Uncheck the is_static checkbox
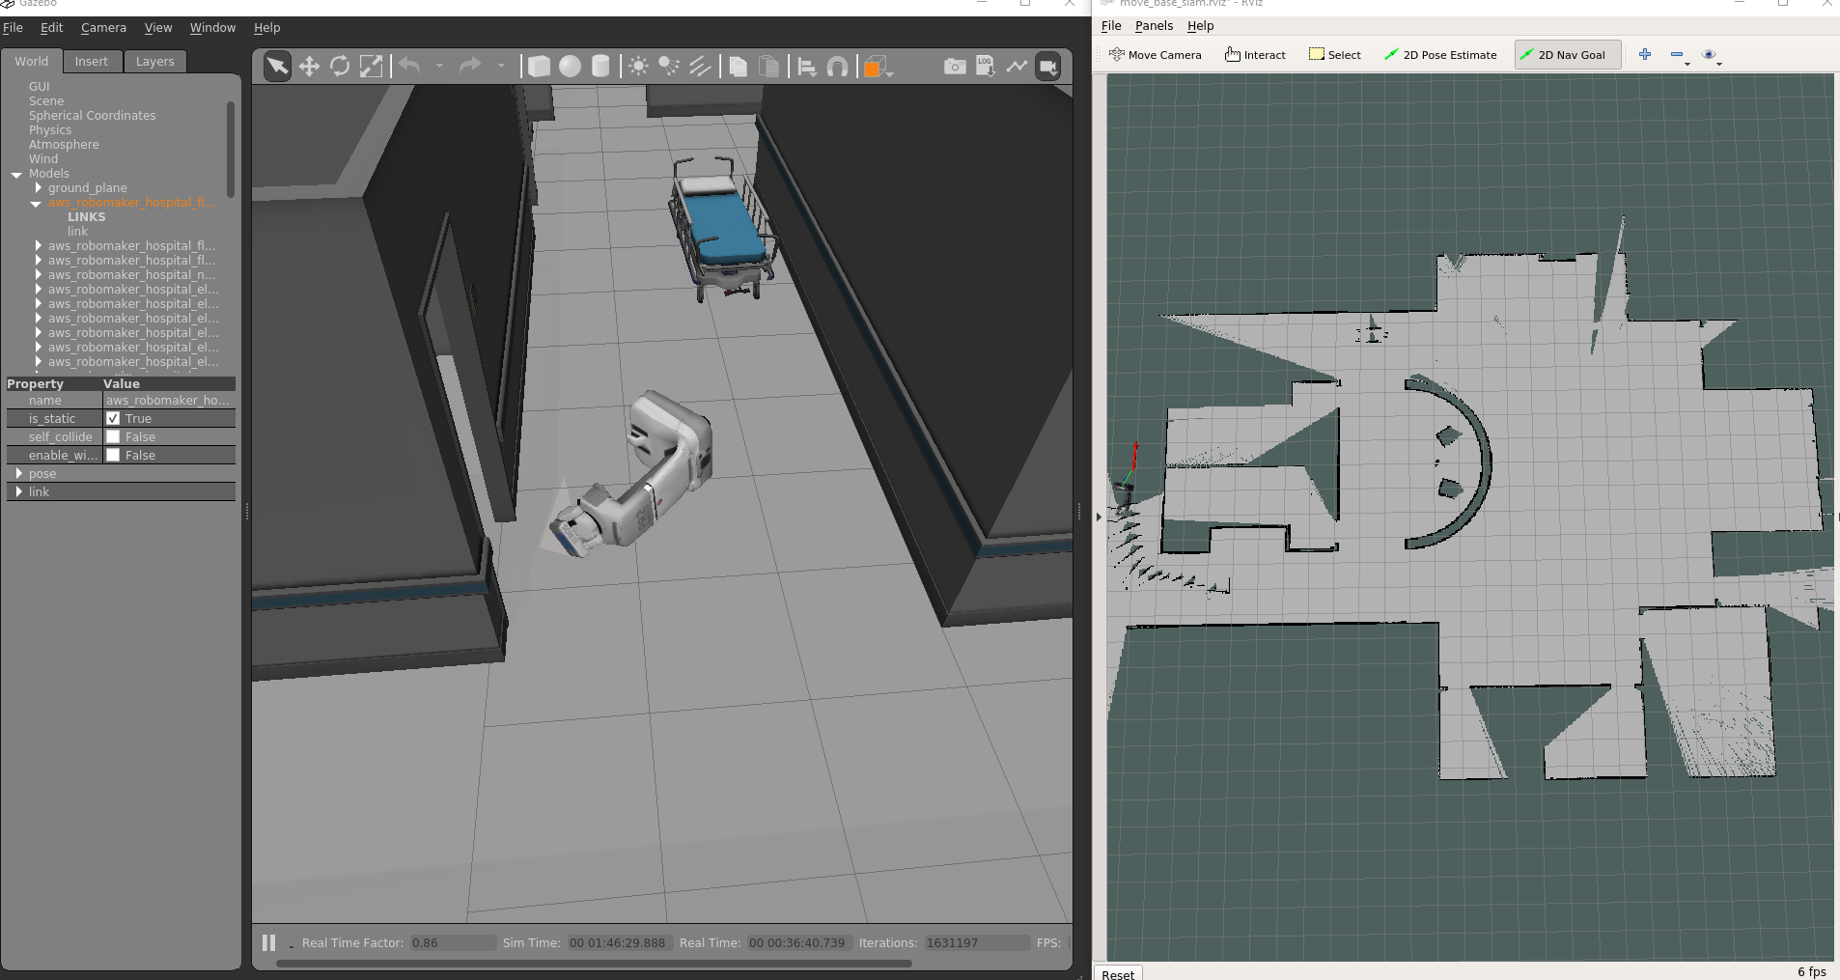The height and width of the screenshot is (980, 1840). 113,419
